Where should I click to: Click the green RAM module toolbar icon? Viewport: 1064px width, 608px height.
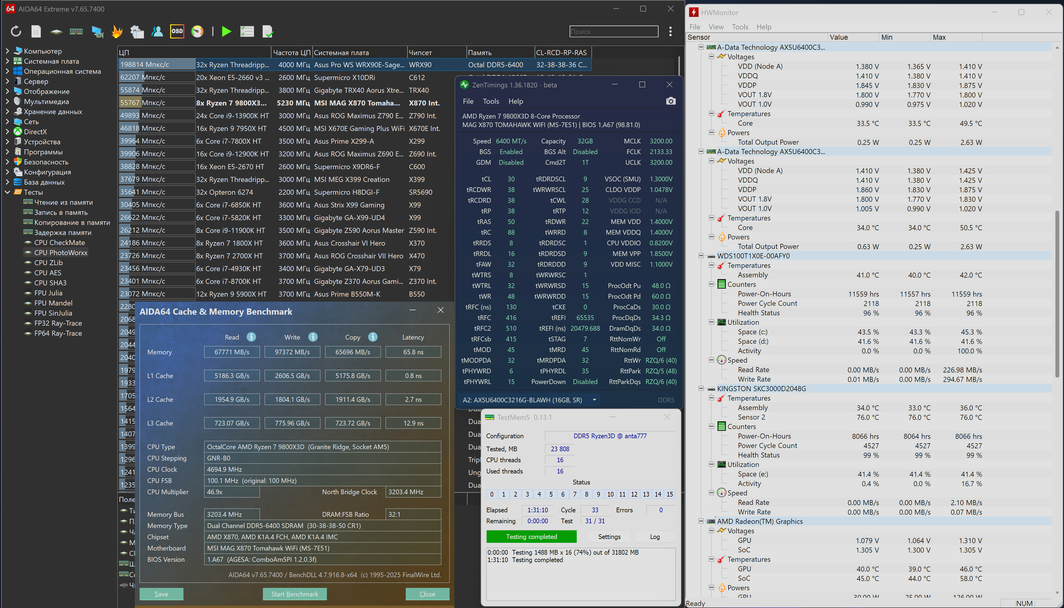point(76,31)
